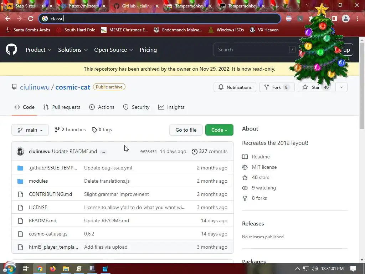Open File Explorer from the taskbar
Screen dimensions: 365x274
pyautogui.click(x=66, y=269)
